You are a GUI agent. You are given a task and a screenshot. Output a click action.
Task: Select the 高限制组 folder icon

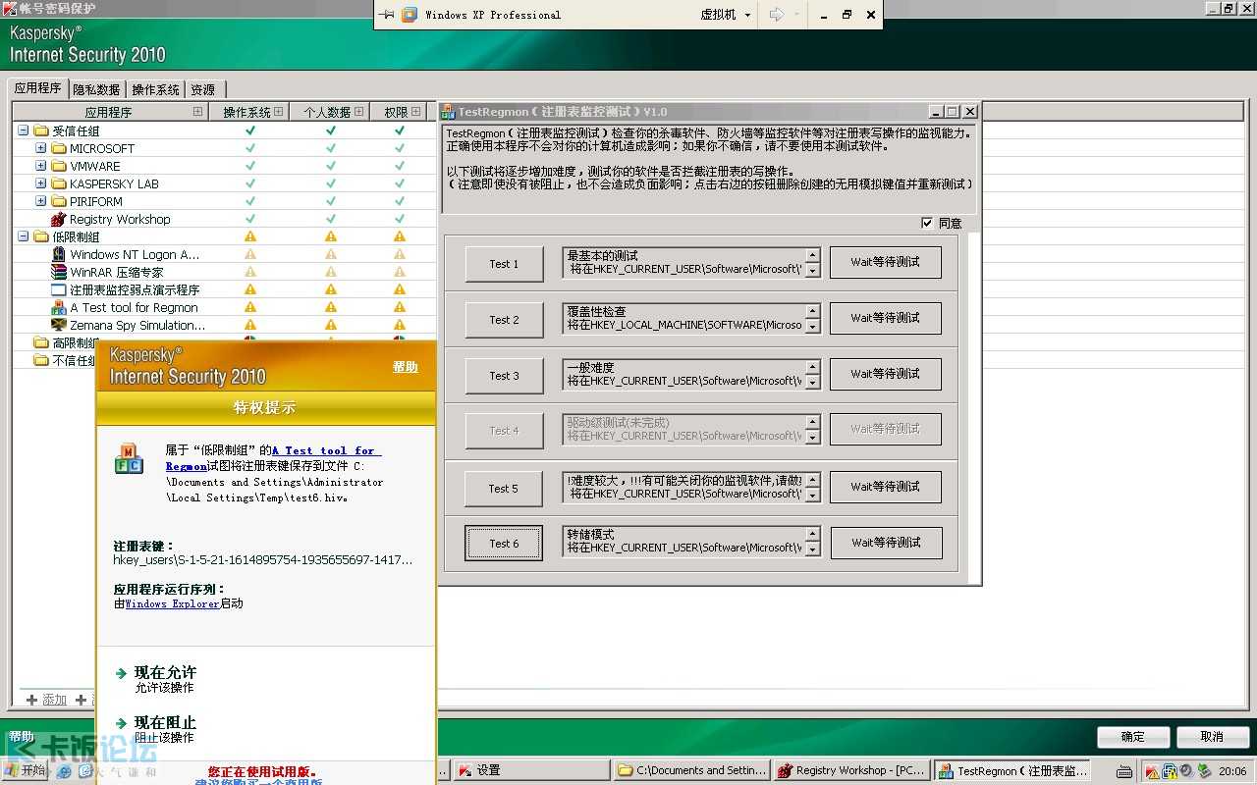[40, 342]
